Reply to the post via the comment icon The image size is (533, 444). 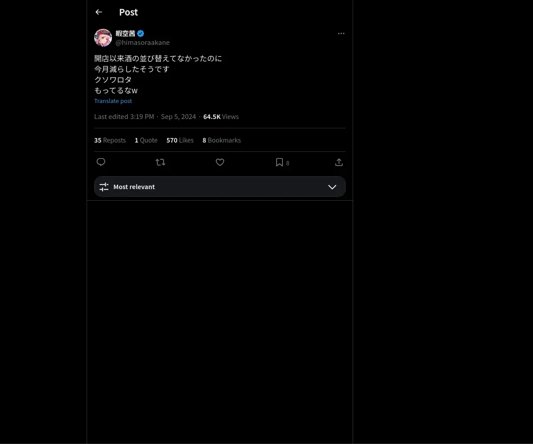pyautogui.click(x=101, y=162)
